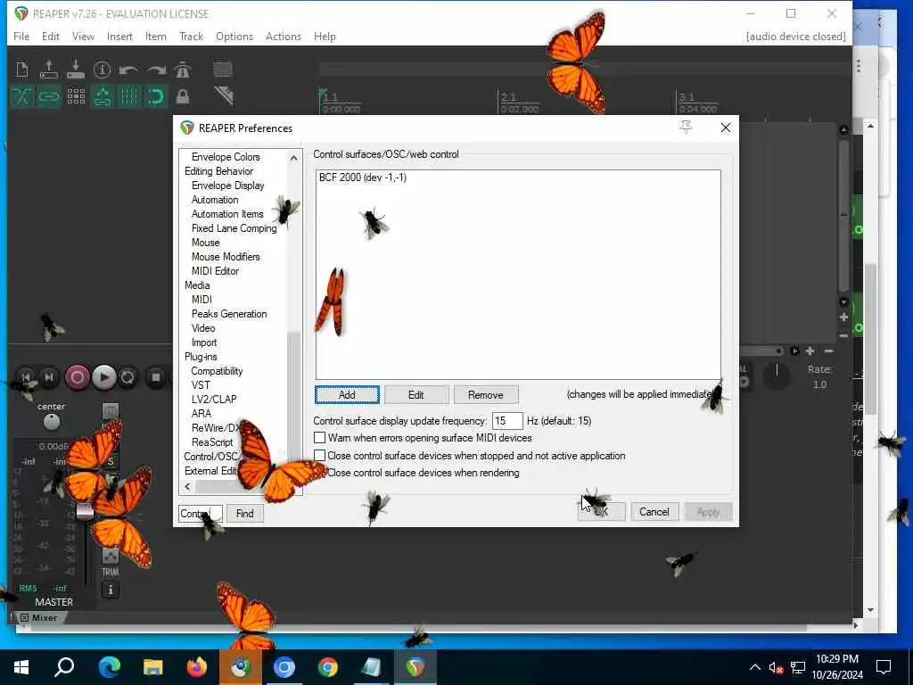The image size is (913, 685).
Task: Click the Edit button beside Add
Action: [x=415, y=394]
